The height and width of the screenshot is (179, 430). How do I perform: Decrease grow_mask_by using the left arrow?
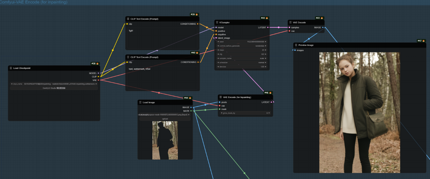221,113
